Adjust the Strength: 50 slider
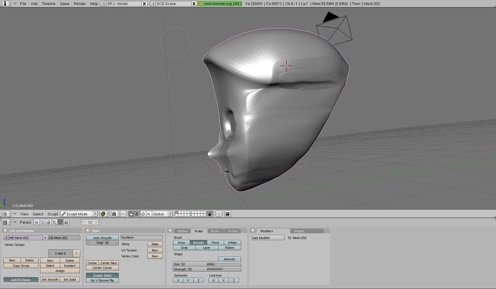Image resolution: width=496 pixels, height=289 pixels. pyautogui.click(x=207, y=270)
